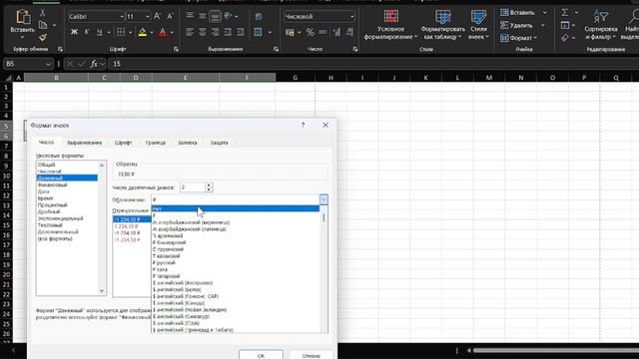Open Условное форматирование dropdown
639x359 pixels.
click(x=390, y=25)
